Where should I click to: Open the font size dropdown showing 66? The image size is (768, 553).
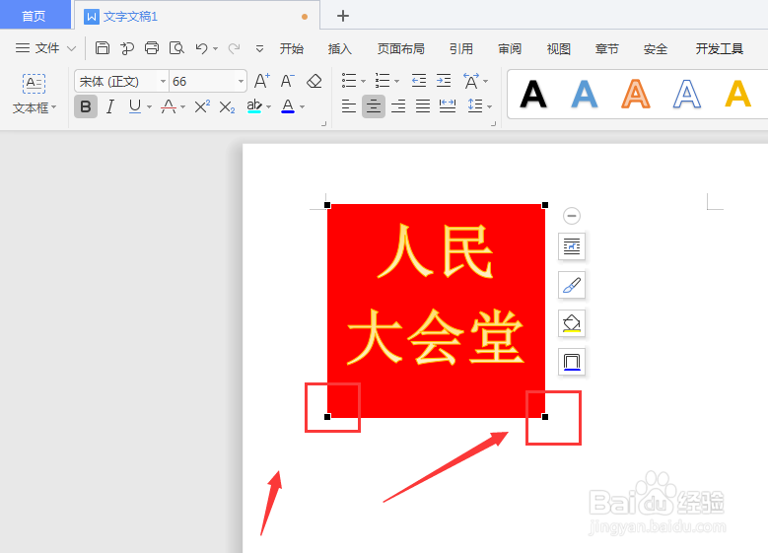[x=241, y=81]
